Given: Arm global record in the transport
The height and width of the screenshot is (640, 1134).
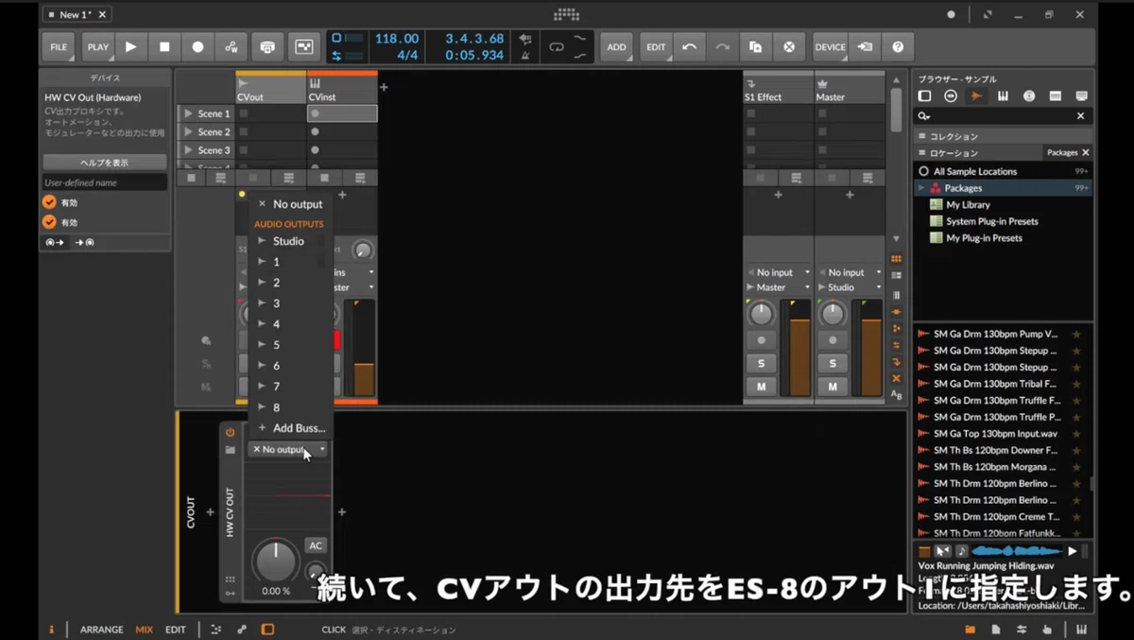Looking at the screenshot, I should pos(198,46).
